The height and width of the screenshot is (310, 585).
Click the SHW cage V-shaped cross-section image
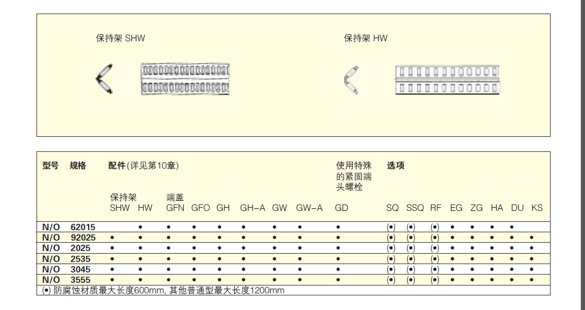pyautogui.click(x=104, y=79)
